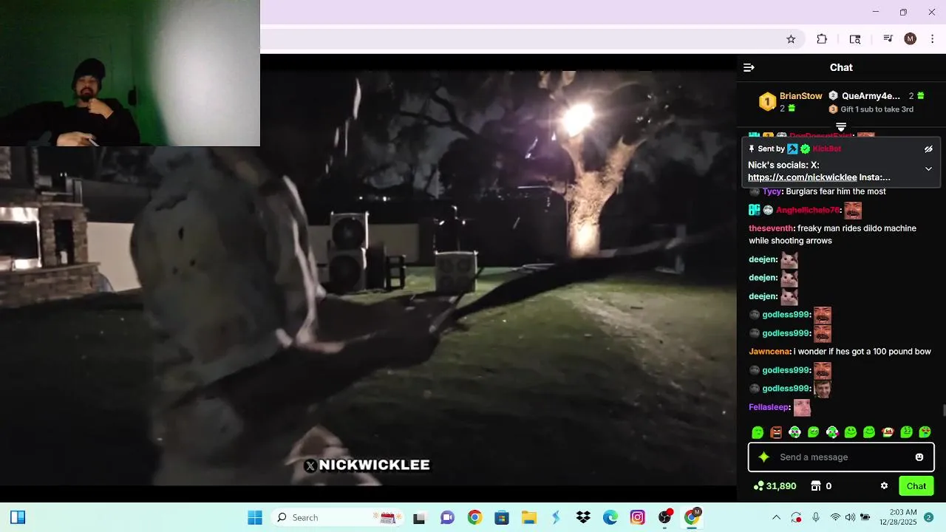Send message with green Chat button
The height and width of the screenshot is (532, 946).
[x=916, y=486]
